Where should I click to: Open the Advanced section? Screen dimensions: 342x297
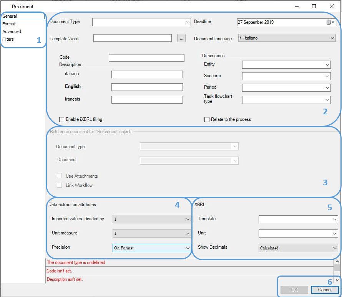coord(12,31)
